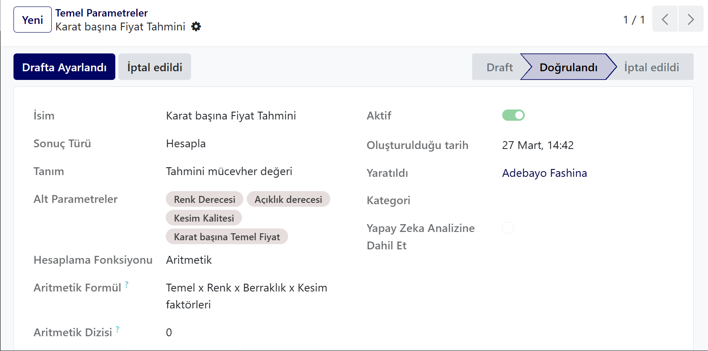The height and width of the screenshot is (351, 708).
Task: Open Adebayo Fashina user link
Action: [544, 173]
